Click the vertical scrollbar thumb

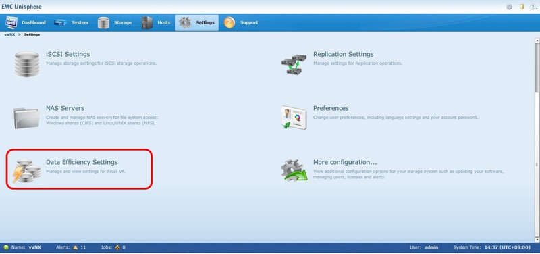(537, 67)
